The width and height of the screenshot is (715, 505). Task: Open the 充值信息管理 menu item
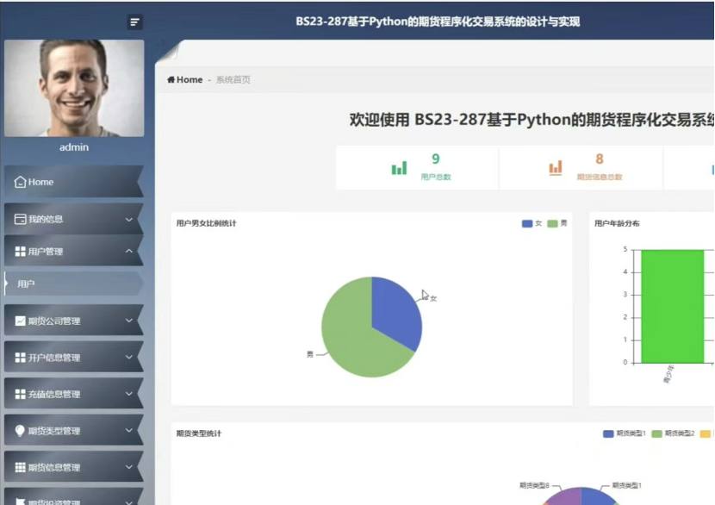(x=74, y=394)
